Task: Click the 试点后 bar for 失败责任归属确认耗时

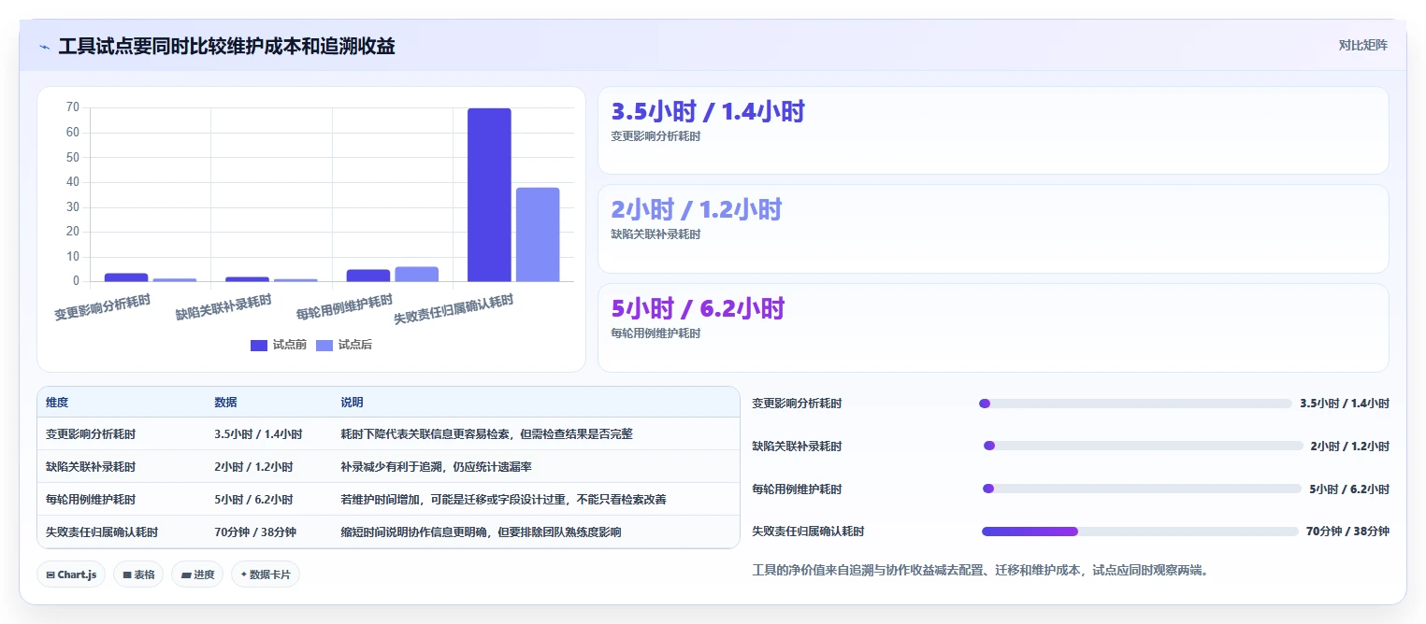Action: (x=538, y=234)
